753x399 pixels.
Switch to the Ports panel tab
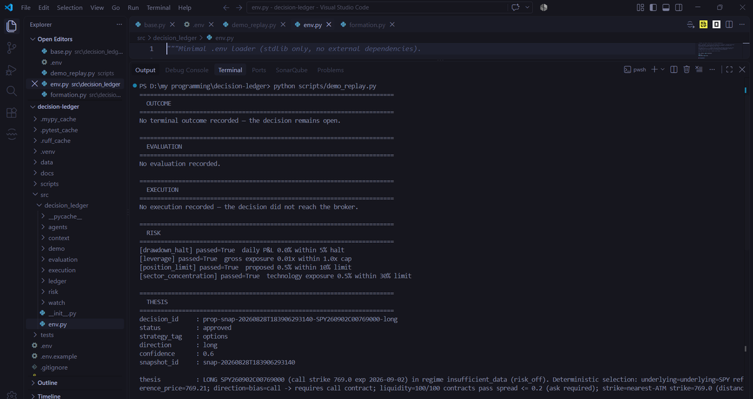coord(259,70)
